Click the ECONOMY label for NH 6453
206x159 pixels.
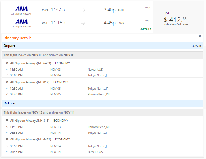(62, 63)
